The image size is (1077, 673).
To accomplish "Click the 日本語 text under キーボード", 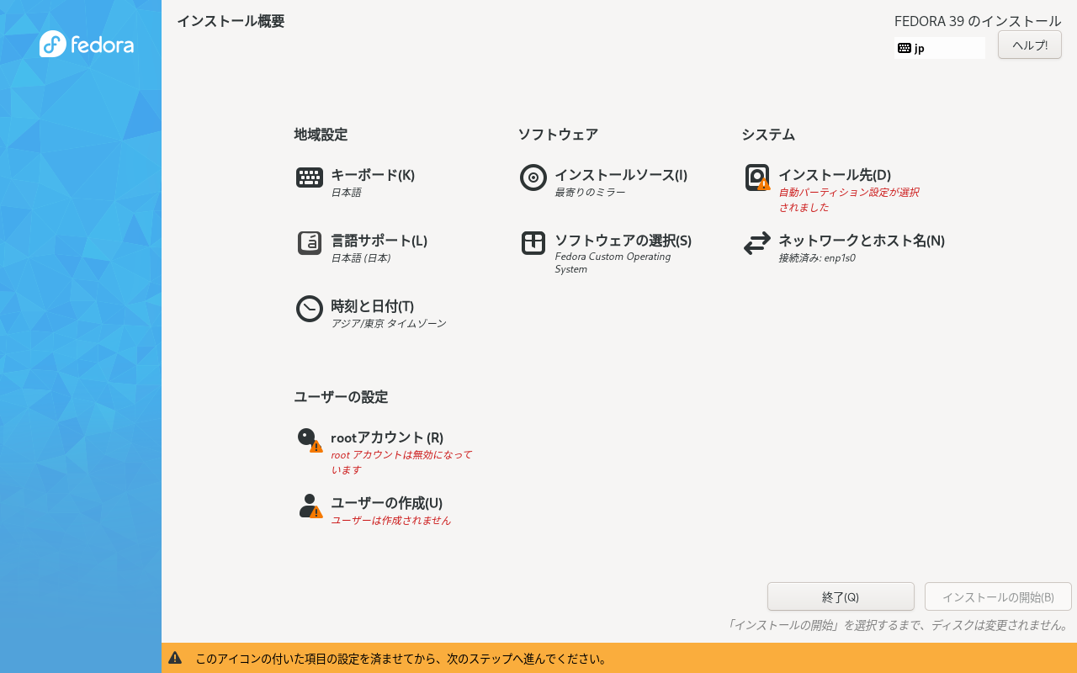I will click(346, 193).
